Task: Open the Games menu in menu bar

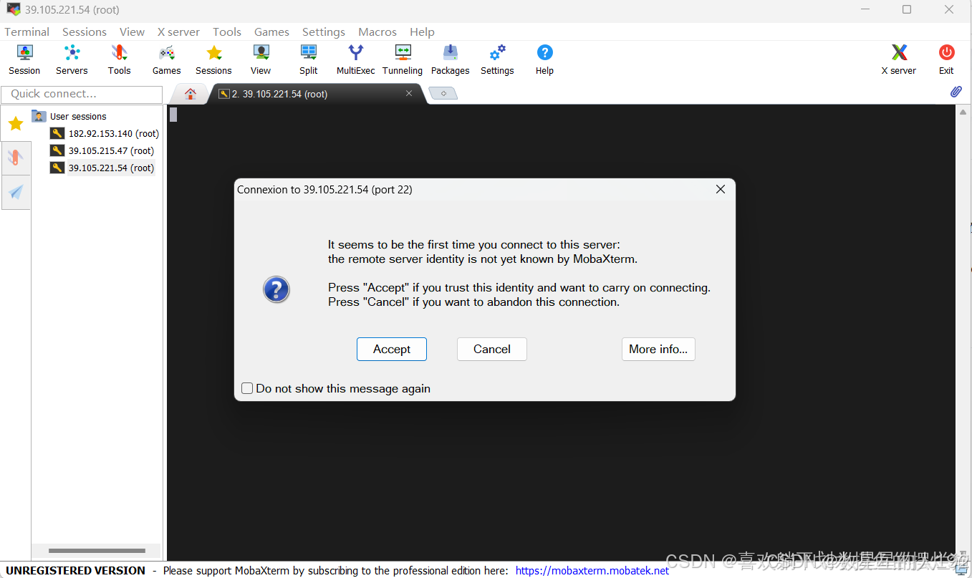Action: (x=271, y=32)
